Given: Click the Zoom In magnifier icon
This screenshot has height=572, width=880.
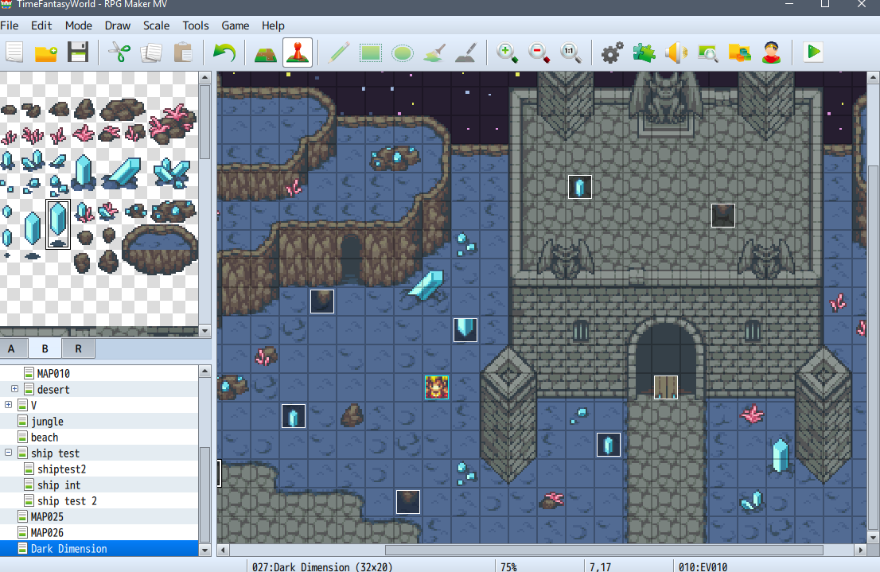Looking at the screenshot, I should pyautogui.click(x=508, y=53).
